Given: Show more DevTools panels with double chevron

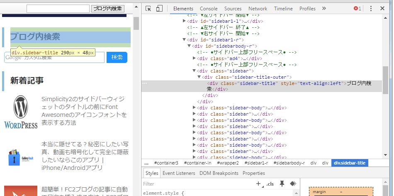Looking at the screenshot, I should pyautogui.click(x=324, y=9).
